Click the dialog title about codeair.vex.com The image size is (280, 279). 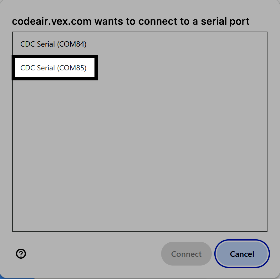[x=130, y=22]
